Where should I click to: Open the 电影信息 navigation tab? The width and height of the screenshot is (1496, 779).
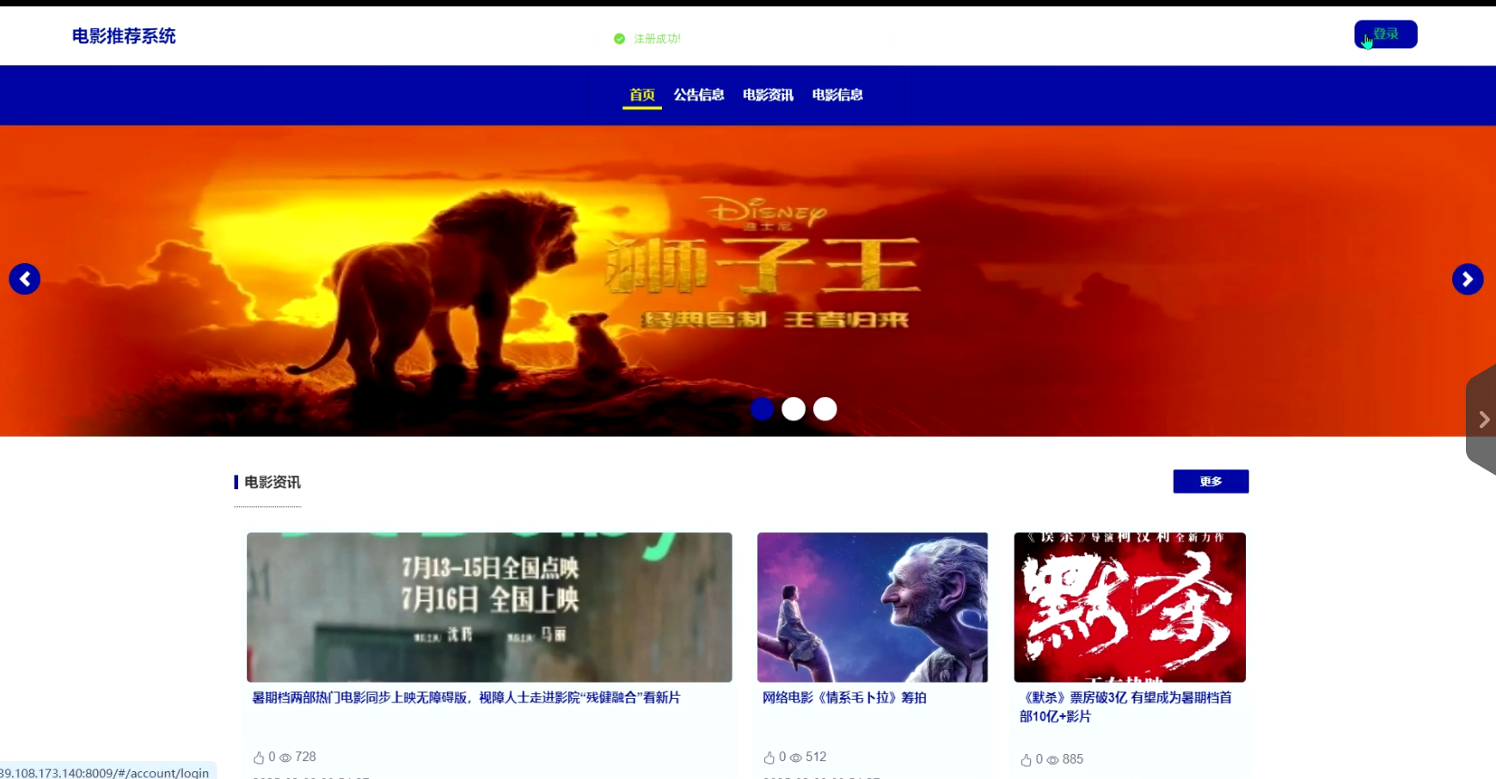pos(837,95)
